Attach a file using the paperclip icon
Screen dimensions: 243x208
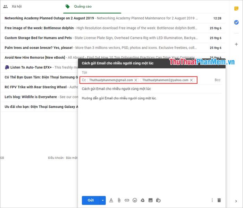tap(119, 200)
